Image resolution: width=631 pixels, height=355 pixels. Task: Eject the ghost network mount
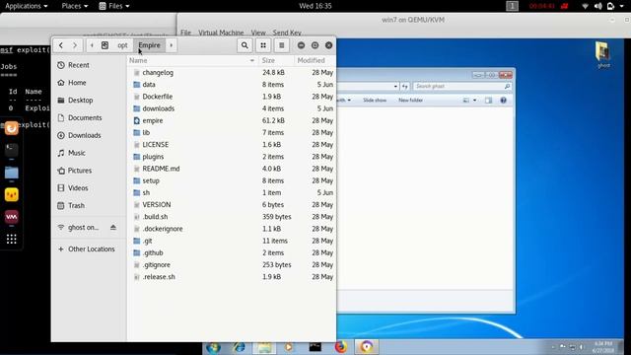point(113,228)
